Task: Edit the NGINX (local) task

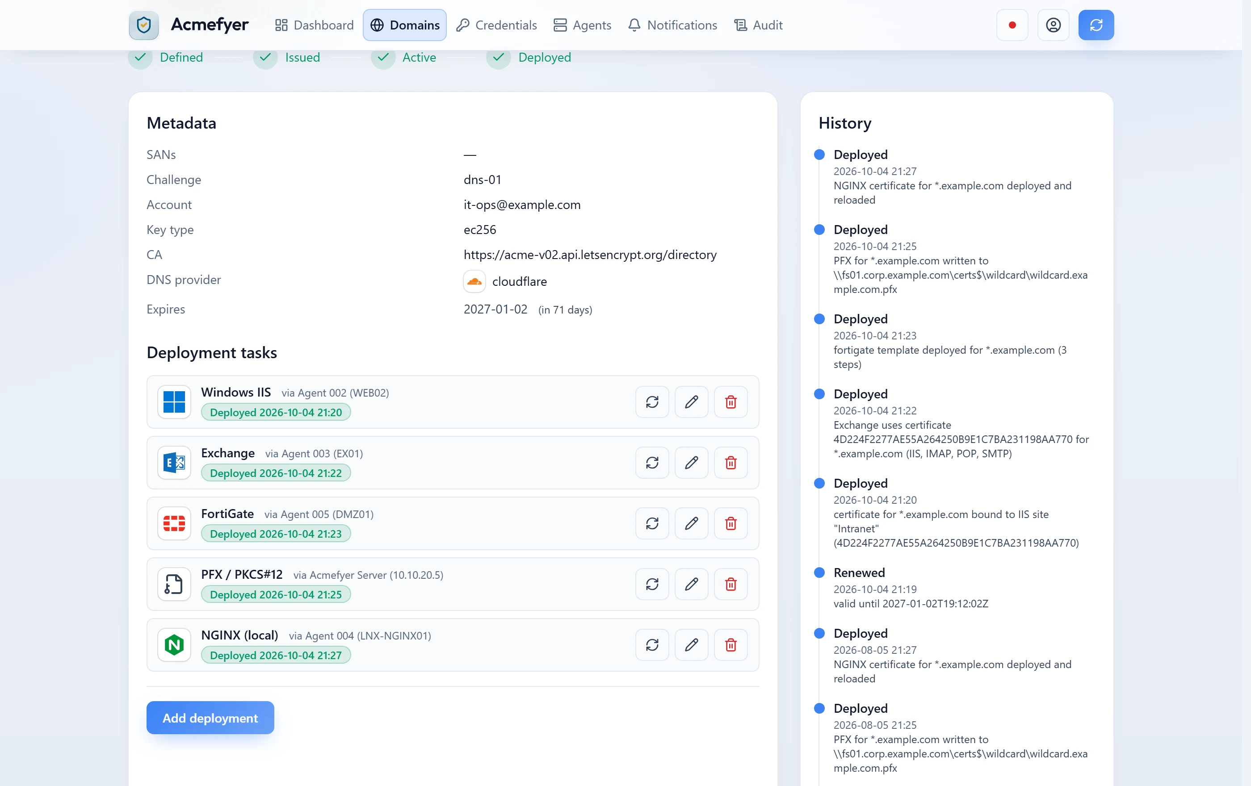Action: point(692,645)
